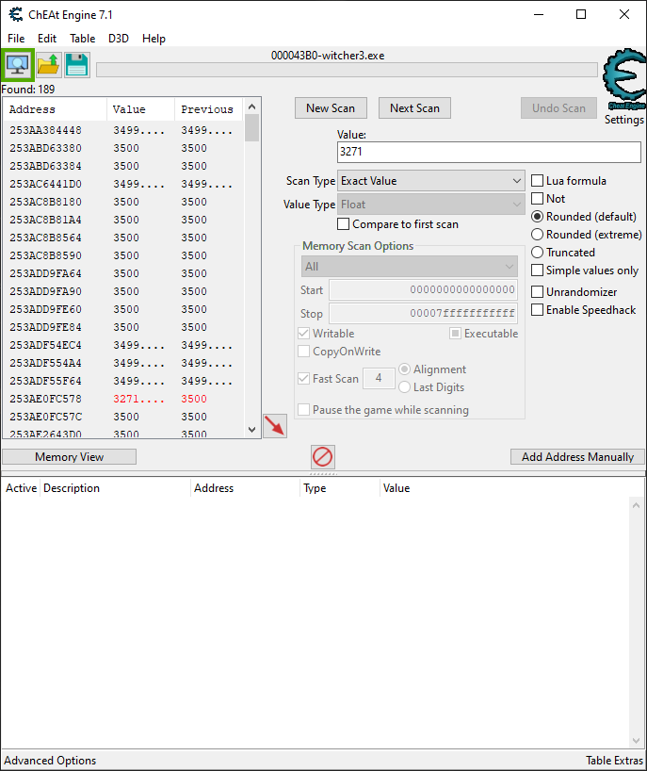Click the Open cheat table folder icon
Viewport: 647px width, 771px height.
pyautogui.click(x=47, y=65)
